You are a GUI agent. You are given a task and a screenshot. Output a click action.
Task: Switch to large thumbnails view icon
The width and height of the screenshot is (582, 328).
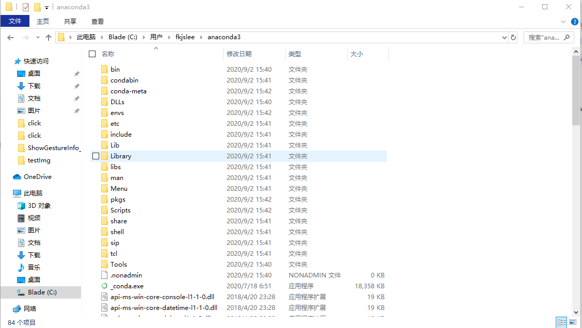573,322
